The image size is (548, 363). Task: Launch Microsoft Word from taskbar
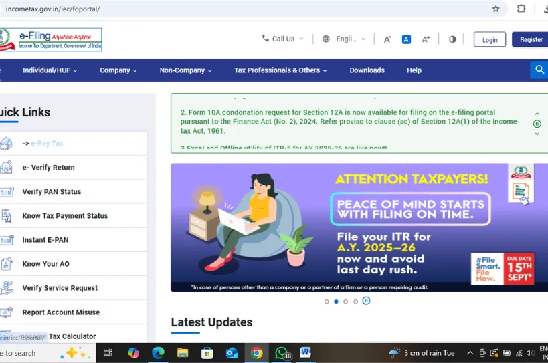[x=306, y=353]
